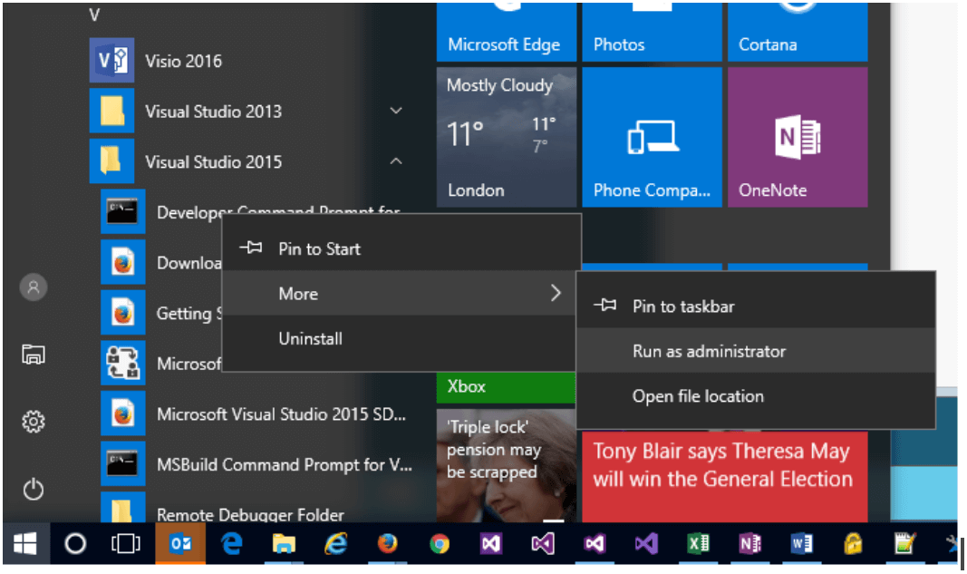Screen dimensions: 967x574
Task: Click the Power button in Start menu
Action: (34, 491)
